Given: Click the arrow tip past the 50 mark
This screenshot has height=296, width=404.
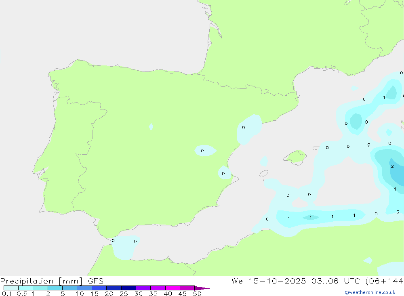Looking at the screenshot, I should coord(202,288).
